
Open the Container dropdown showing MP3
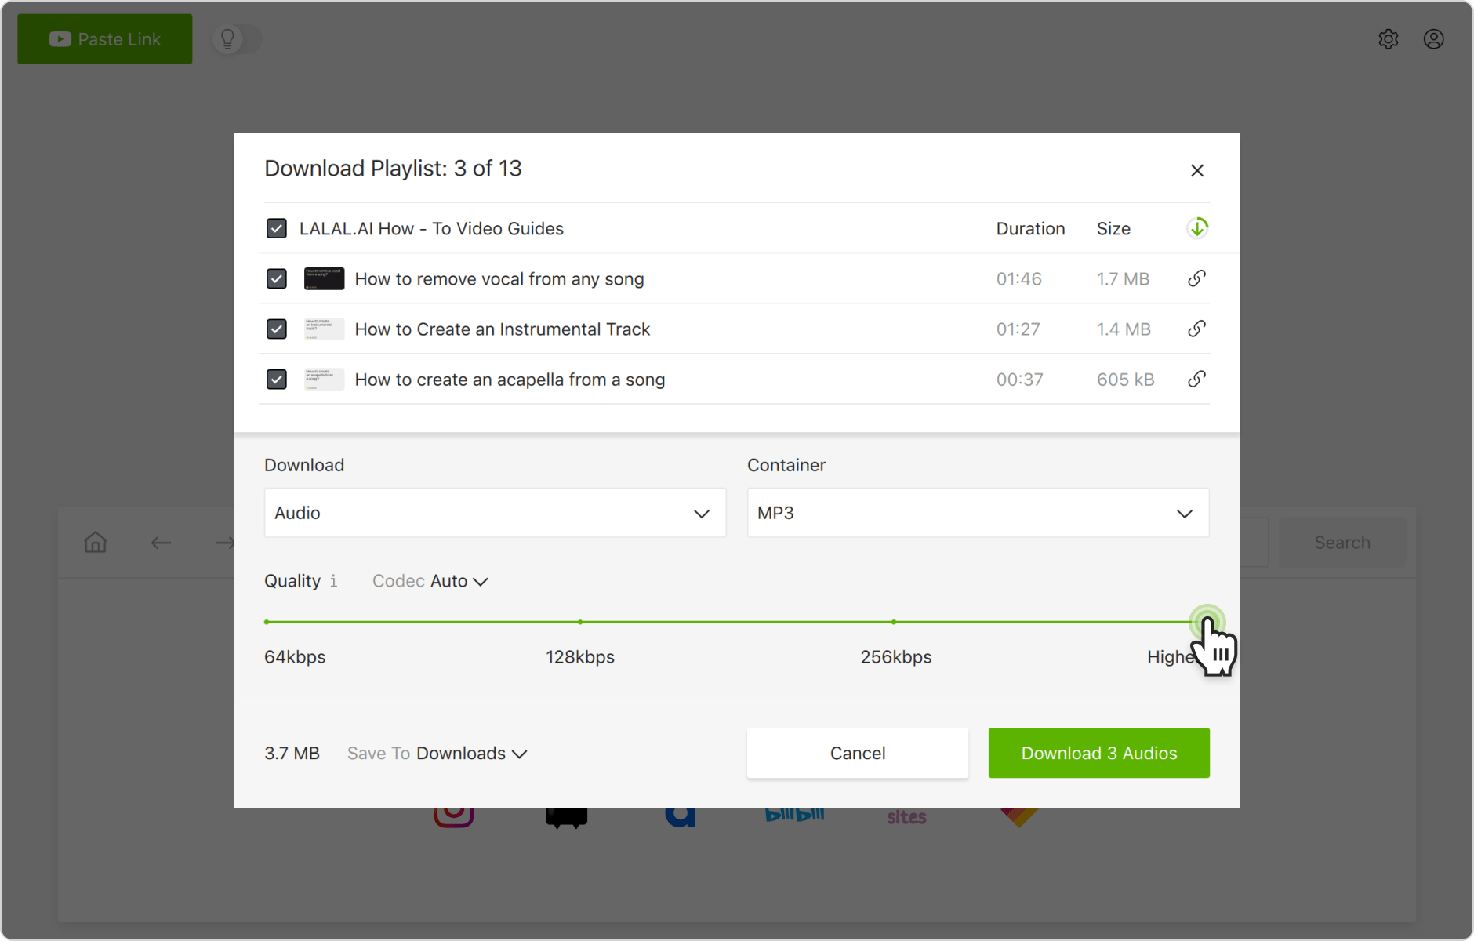[977, 513]
